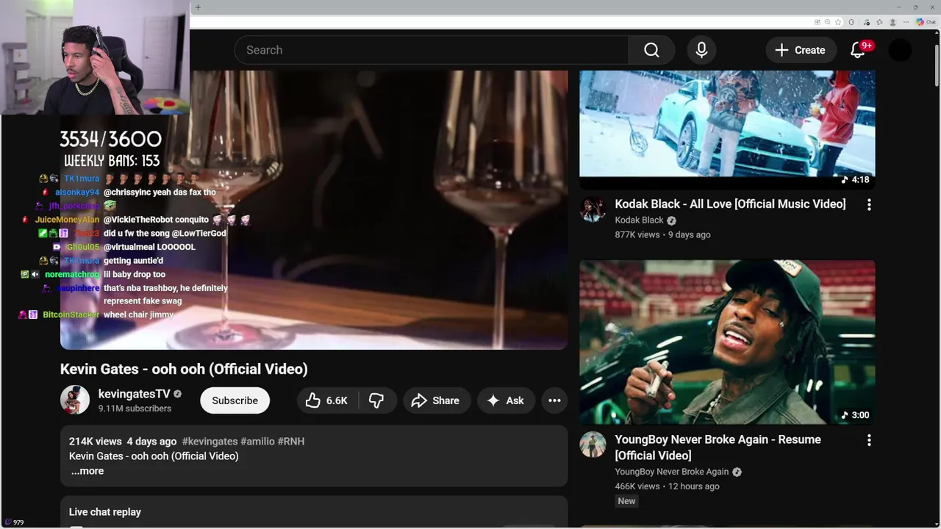This screenshot has width=941, height=529.
Task: Click the 'Weekly Bans: 153' overlay text
Action: [112, 161]
